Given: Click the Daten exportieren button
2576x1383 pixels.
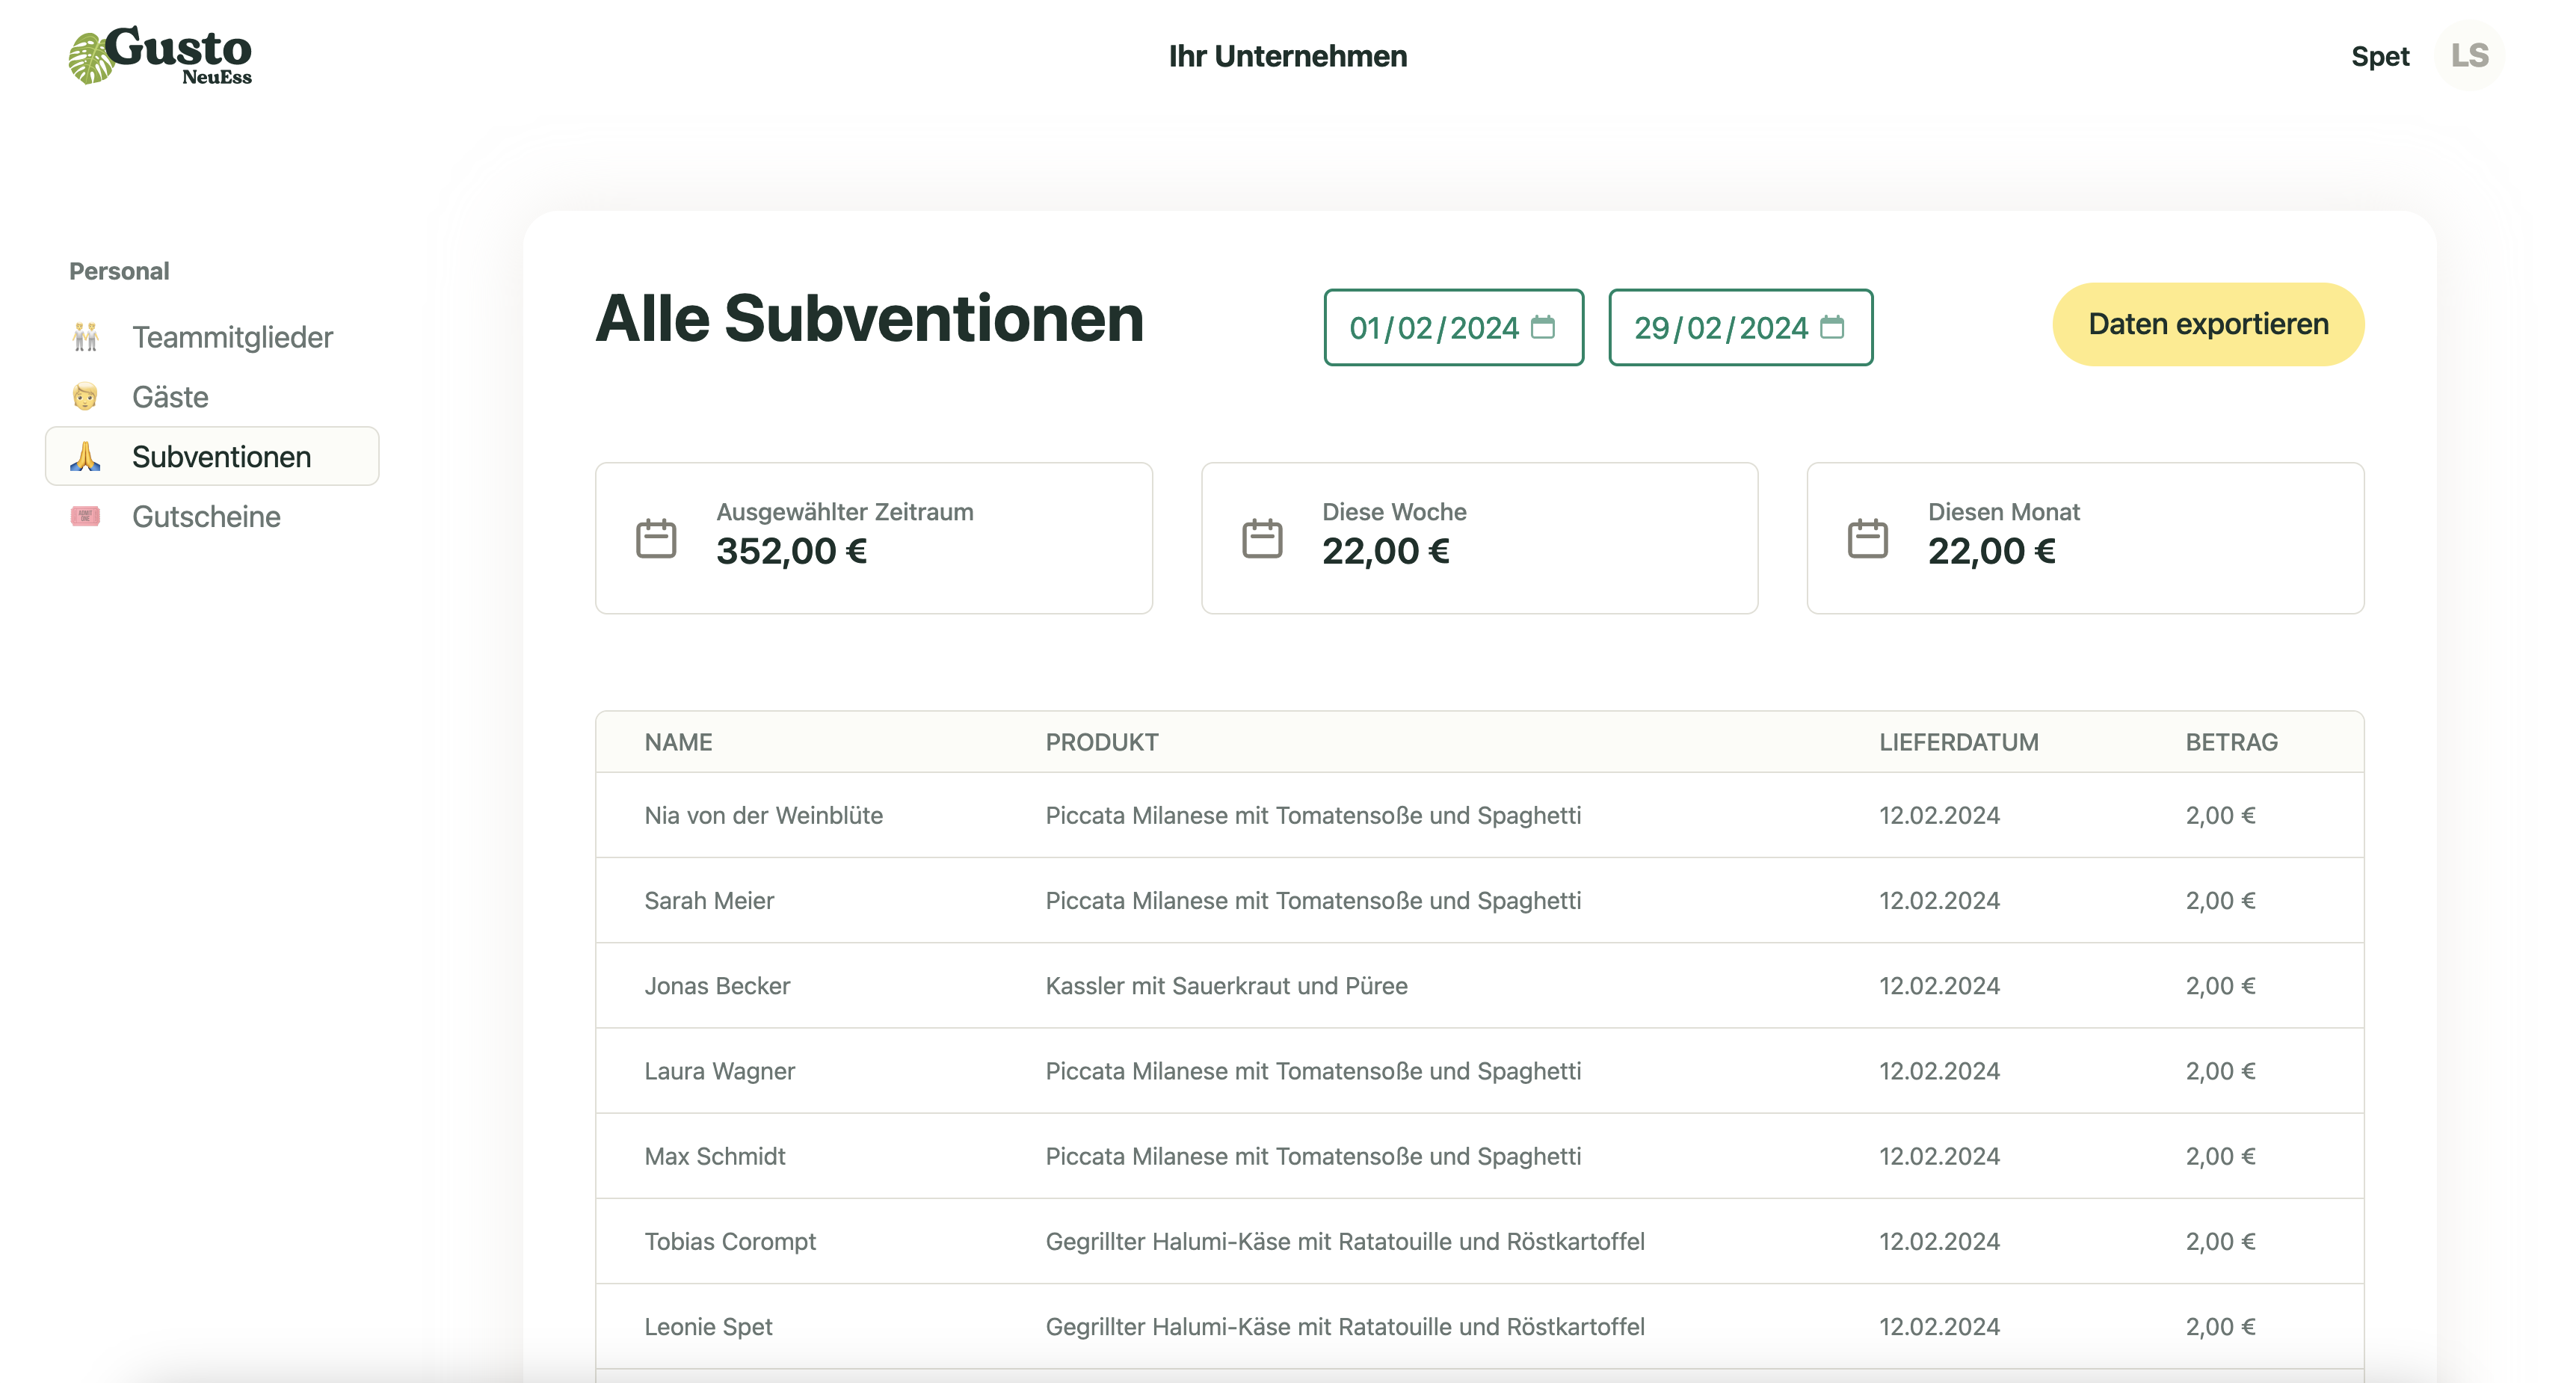Looking at the screenshot, I should (2208, 324).
